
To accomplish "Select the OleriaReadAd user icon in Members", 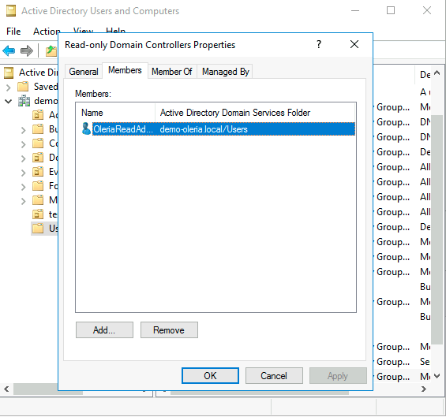I will click(x=86, y=128).
